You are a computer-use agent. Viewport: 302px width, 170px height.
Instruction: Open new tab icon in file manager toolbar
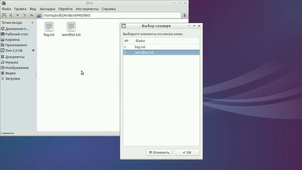tap(4, 15)
